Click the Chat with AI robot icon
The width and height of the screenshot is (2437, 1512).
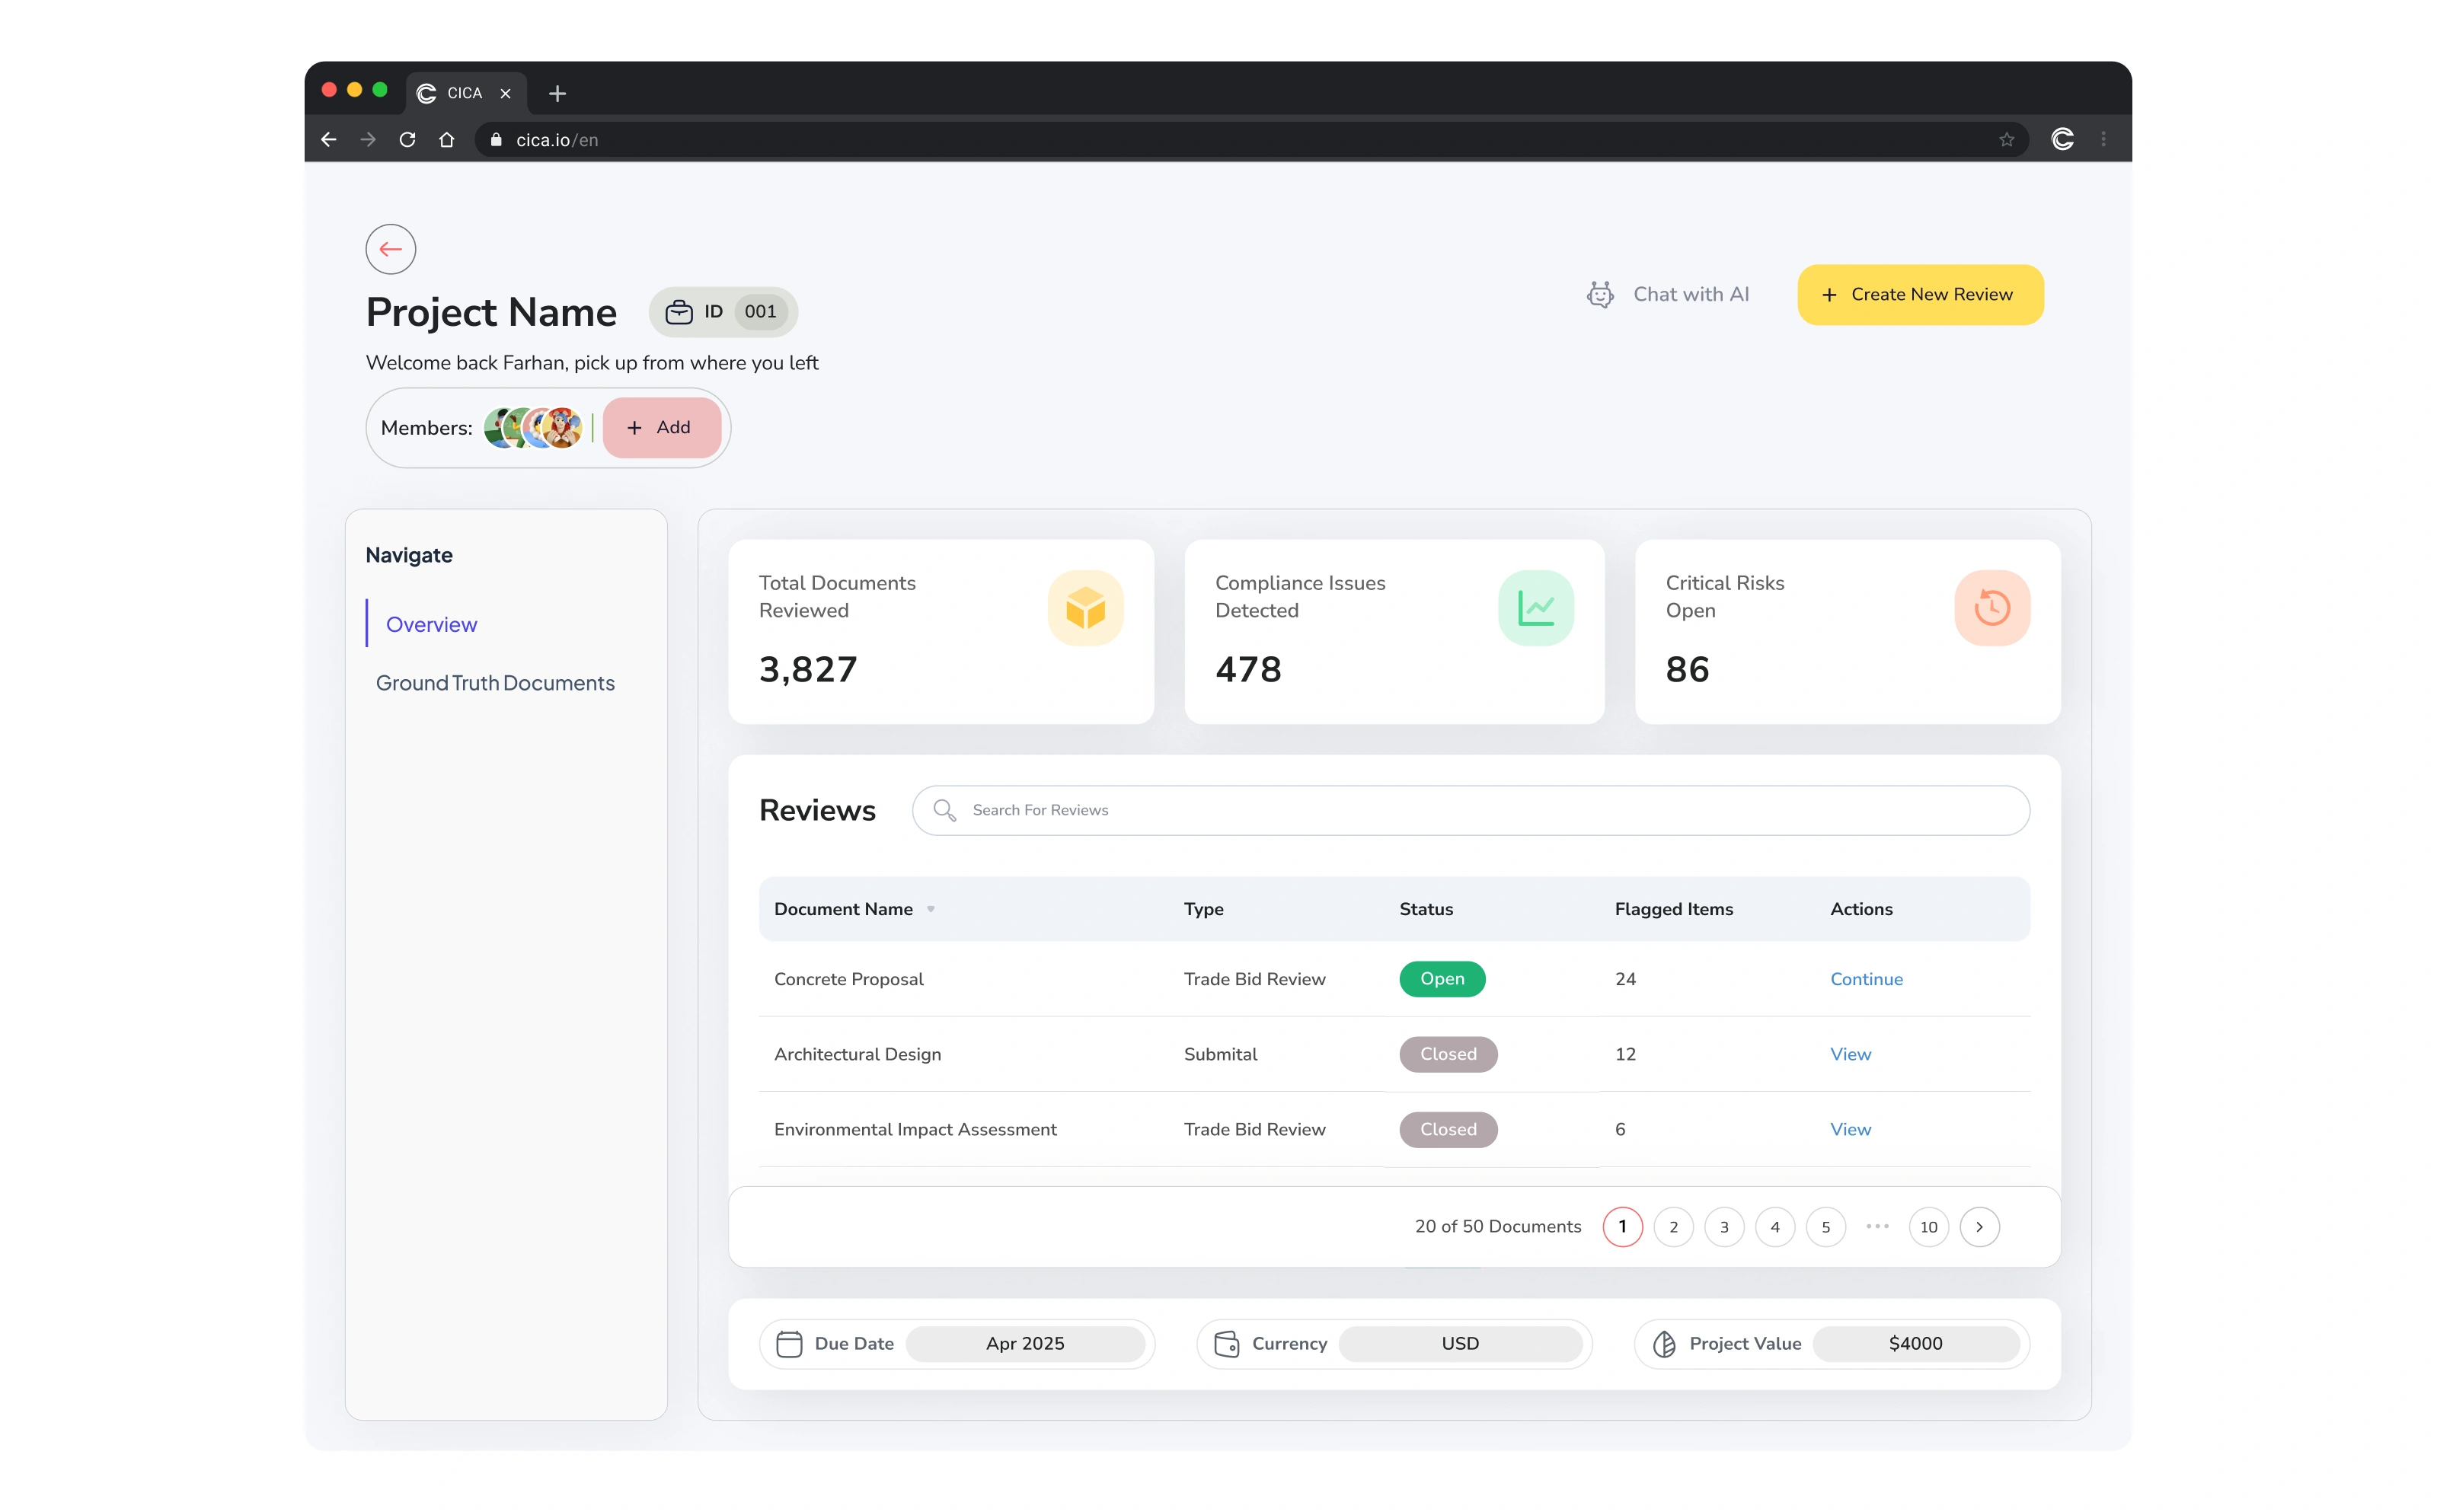(1600, 294)
